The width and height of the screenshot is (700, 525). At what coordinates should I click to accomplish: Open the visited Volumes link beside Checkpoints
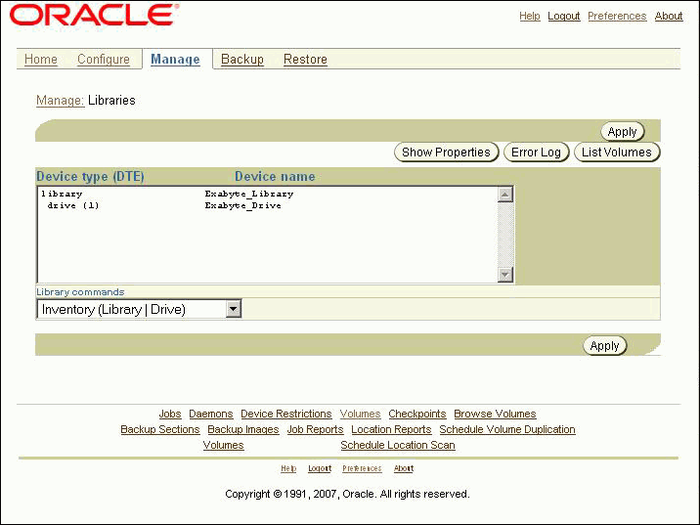coord(361,414)
